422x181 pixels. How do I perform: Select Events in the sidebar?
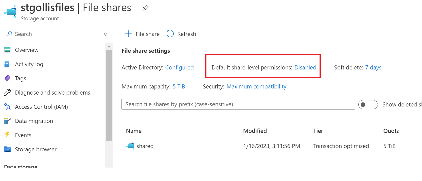pos(23,135)
